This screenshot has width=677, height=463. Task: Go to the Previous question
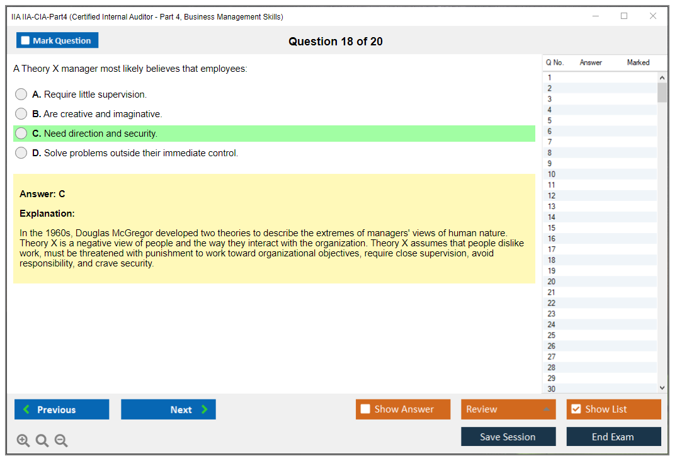tap(62, 409)
